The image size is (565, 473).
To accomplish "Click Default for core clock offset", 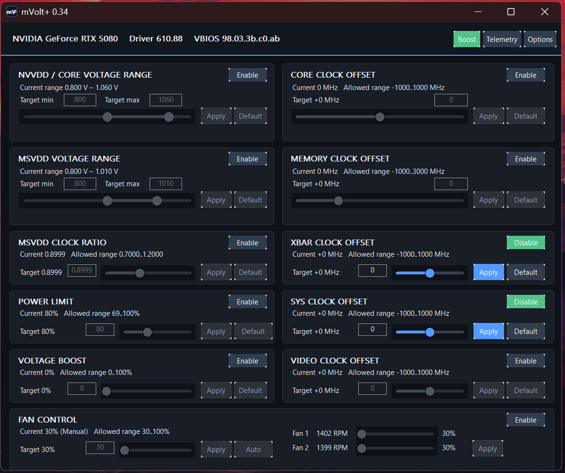I will tap(526, 116).
